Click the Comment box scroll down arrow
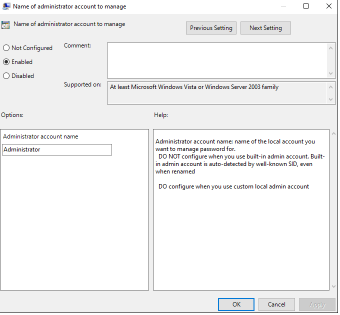Screen dimensions: 340x315 (x=331, y=73)
